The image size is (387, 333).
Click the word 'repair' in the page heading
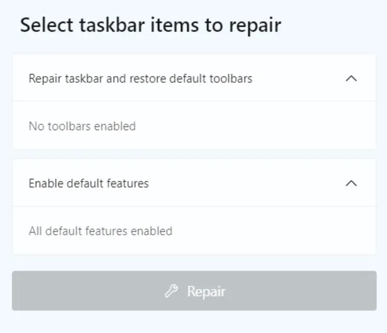click(x=258, y=26)
